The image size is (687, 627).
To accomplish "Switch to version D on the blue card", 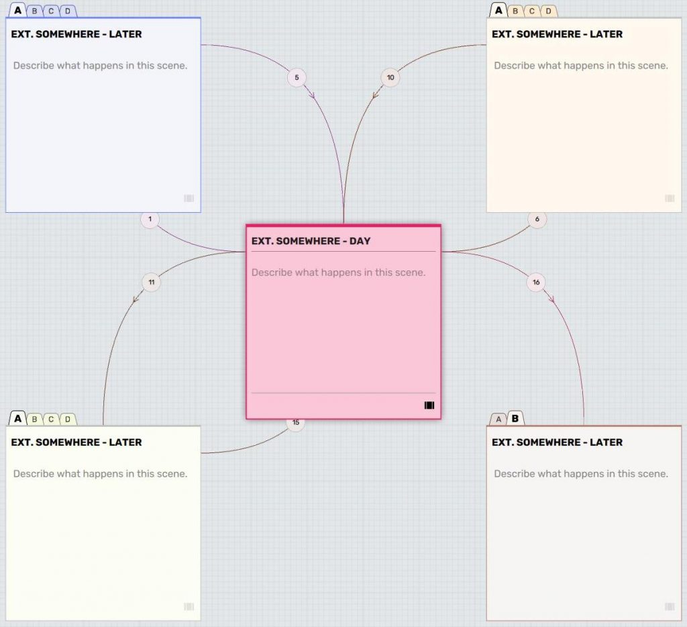I will tap(66, 11).
